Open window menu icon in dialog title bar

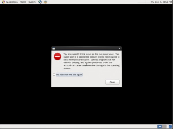[54, 48]
